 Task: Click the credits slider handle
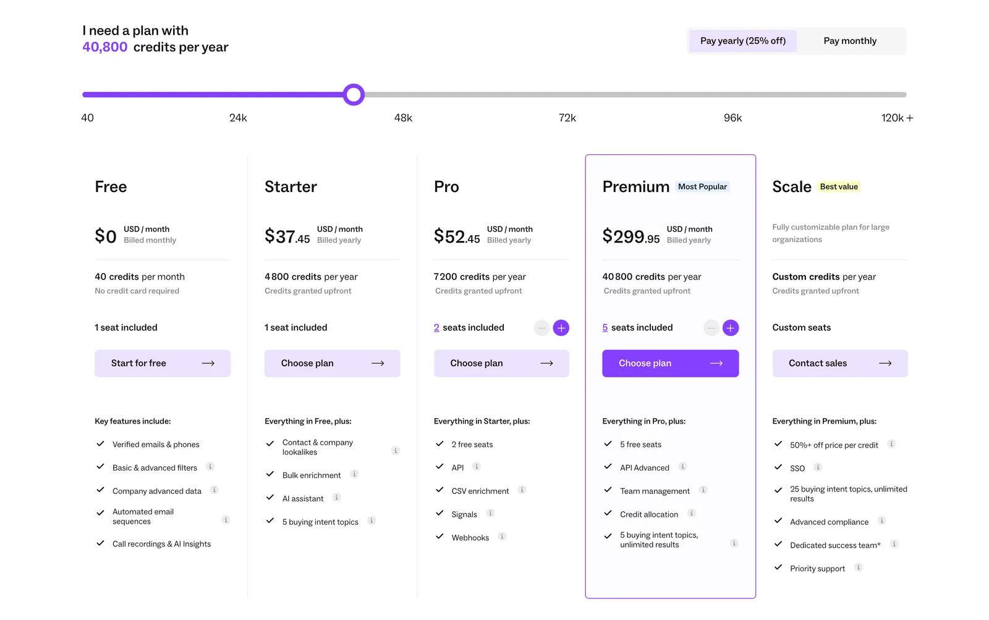click(x=354, y=94)
